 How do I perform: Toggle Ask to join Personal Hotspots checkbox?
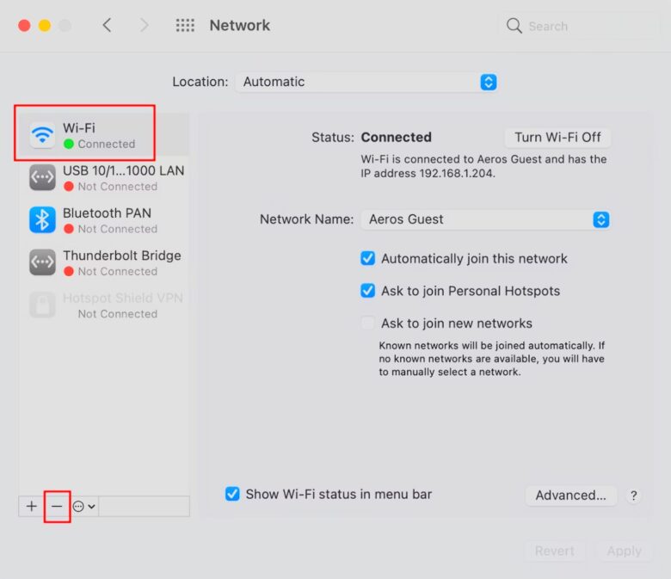click(367, 291)
